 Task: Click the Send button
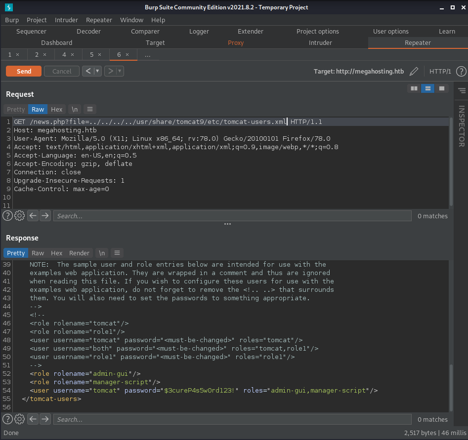pos(24,71)
